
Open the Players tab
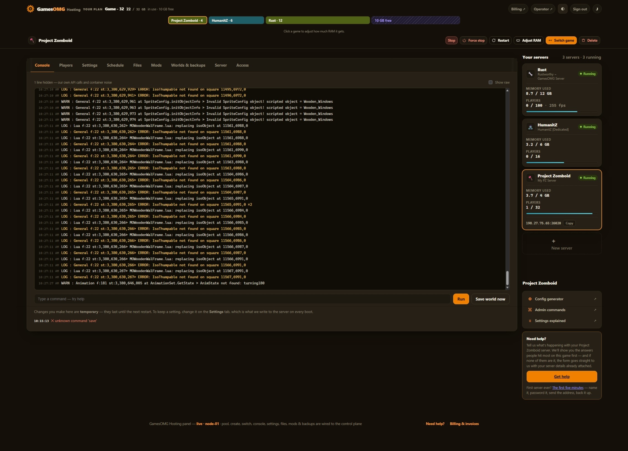coord(66,65)
